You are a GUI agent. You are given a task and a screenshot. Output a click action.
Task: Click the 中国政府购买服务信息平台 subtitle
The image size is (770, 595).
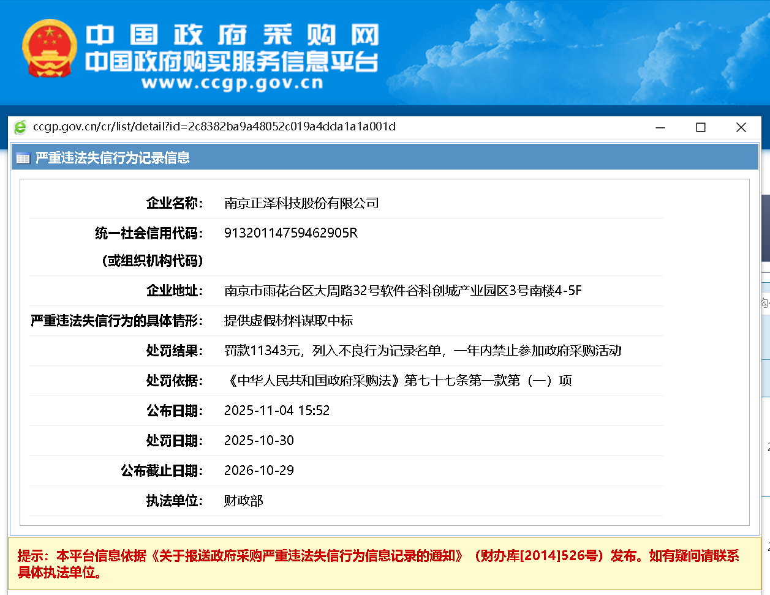point(232,62)
